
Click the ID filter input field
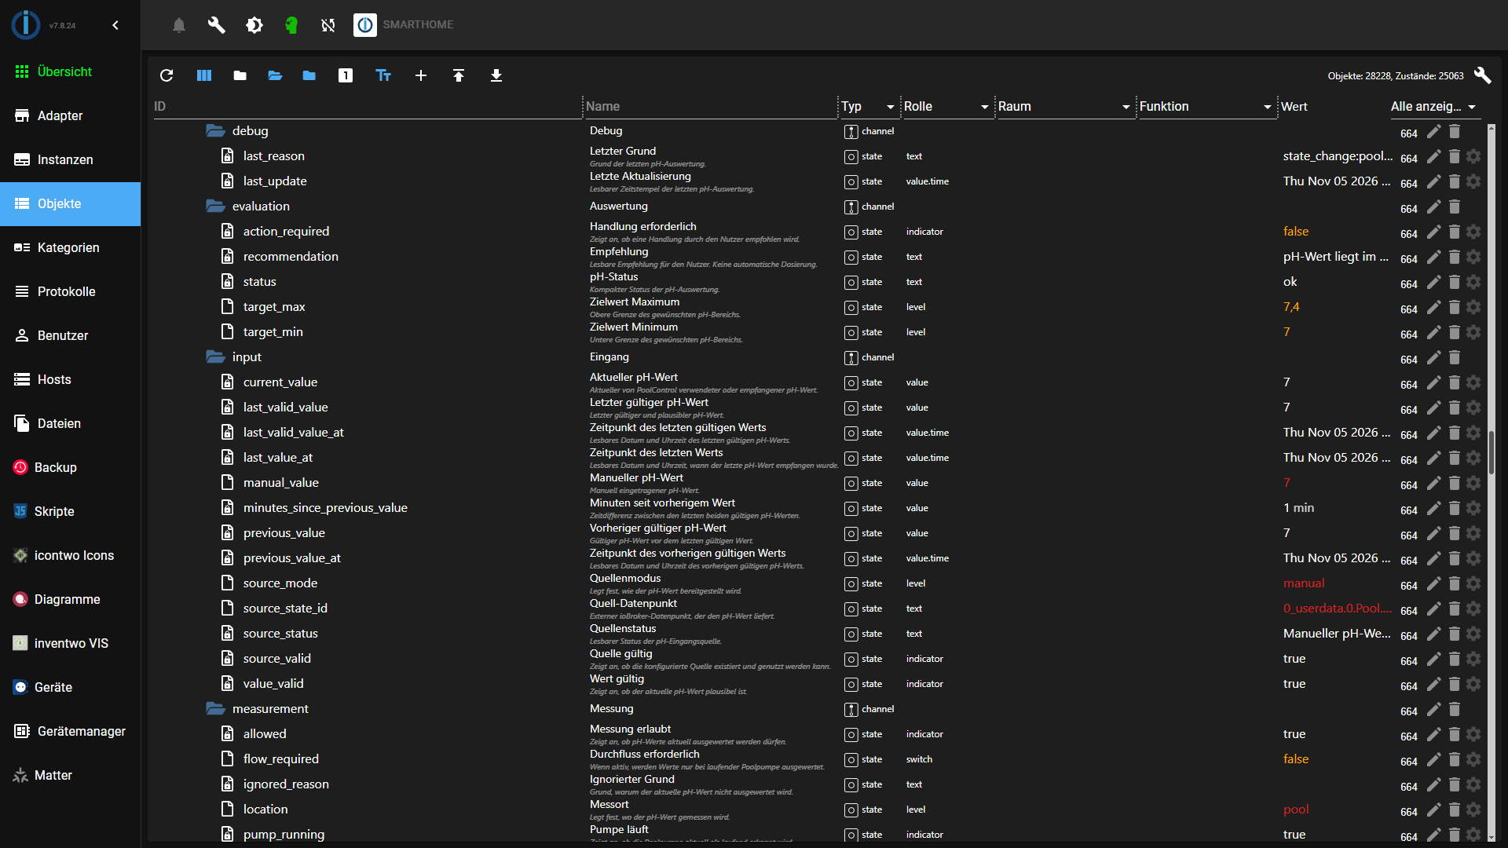pos(367,107)
